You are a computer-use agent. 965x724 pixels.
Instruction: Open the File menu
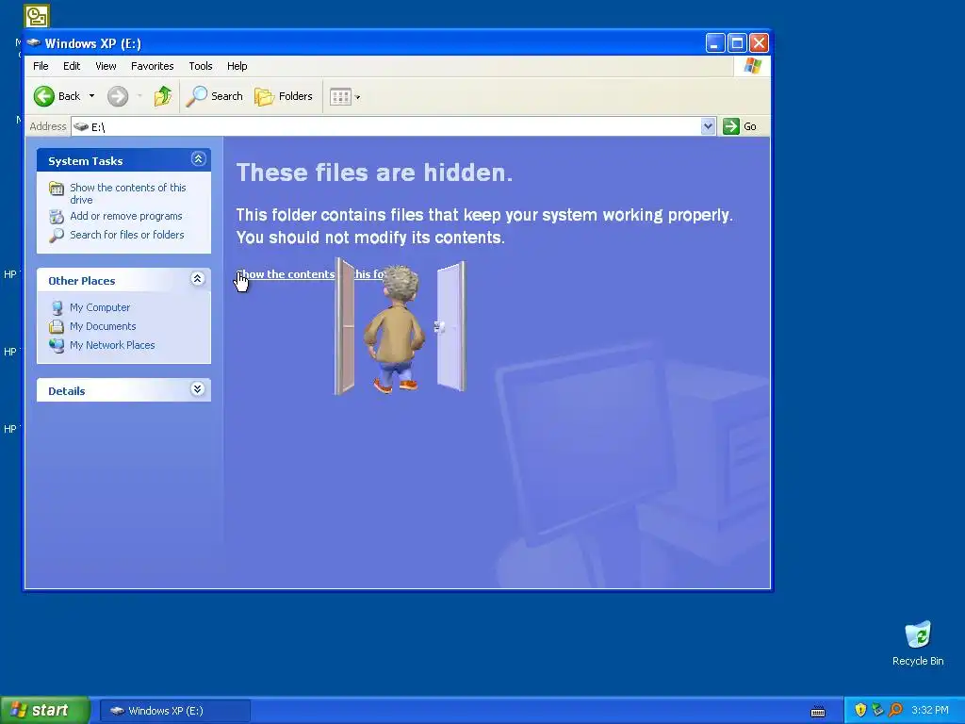[41, 66]
